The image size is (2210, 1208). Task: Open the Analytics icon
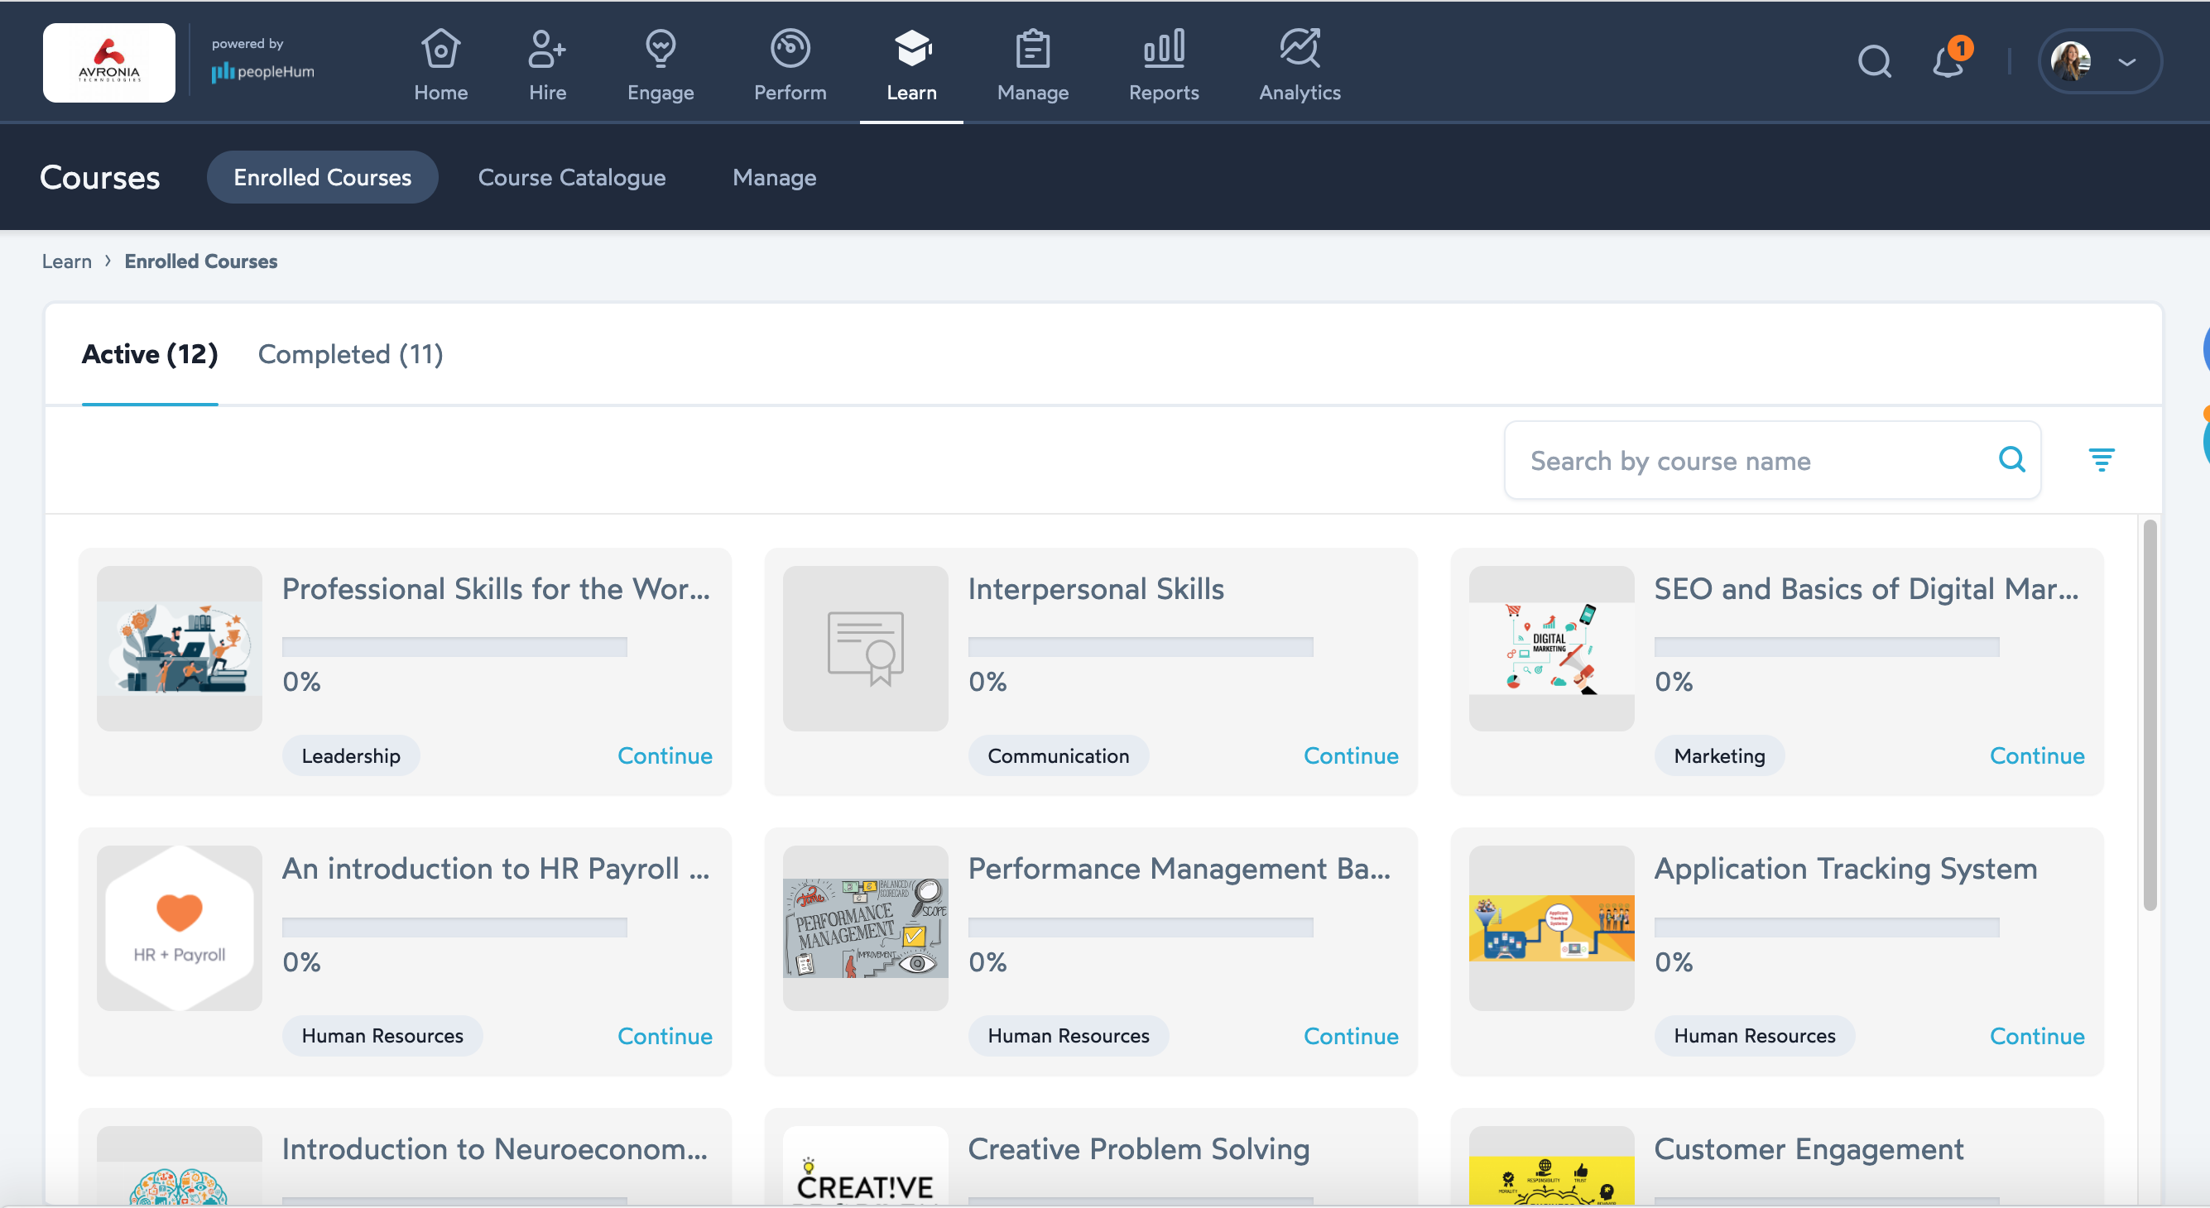(x=1299, y=49)
